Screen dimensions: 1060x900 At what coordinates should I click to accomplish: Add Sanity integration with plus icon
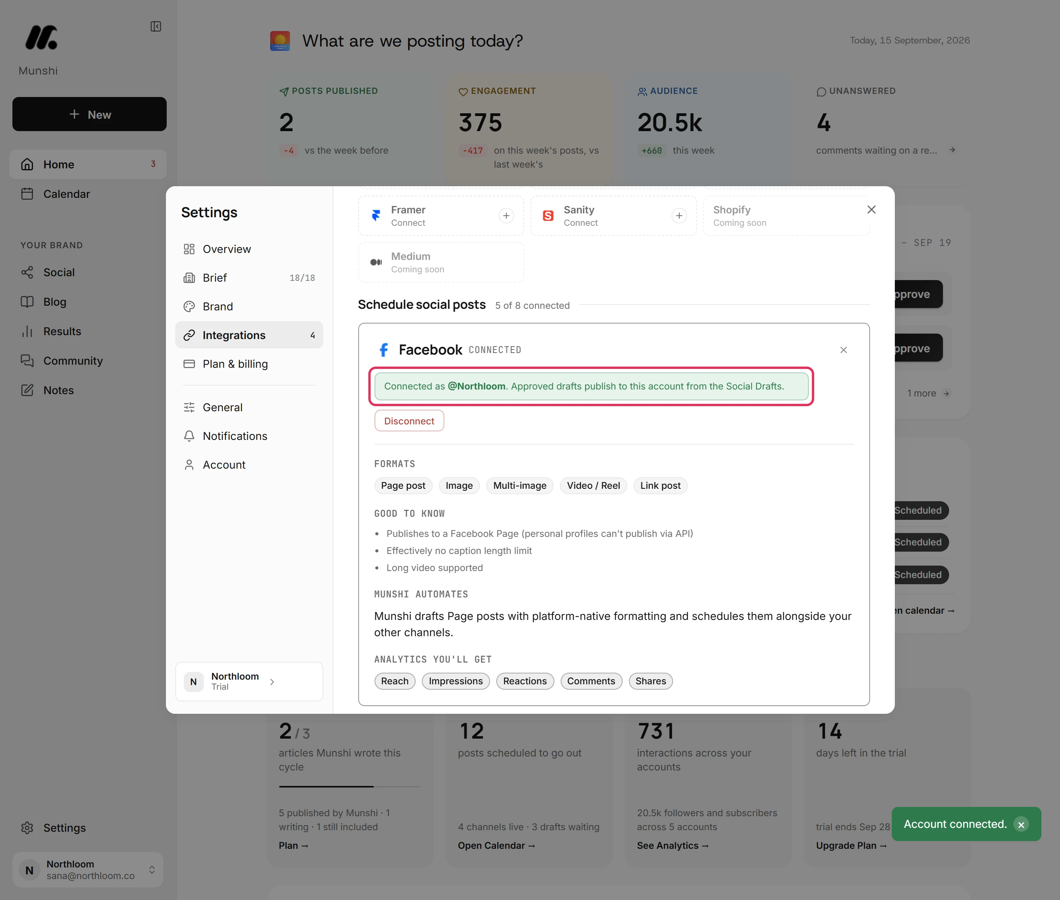(x=679, y=216)
